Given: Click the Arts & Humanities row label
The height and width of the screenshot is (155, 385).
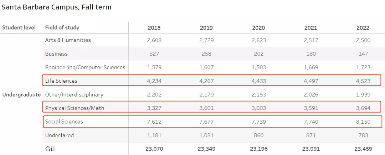Looking at the screenshot, I should pos(68,40).
